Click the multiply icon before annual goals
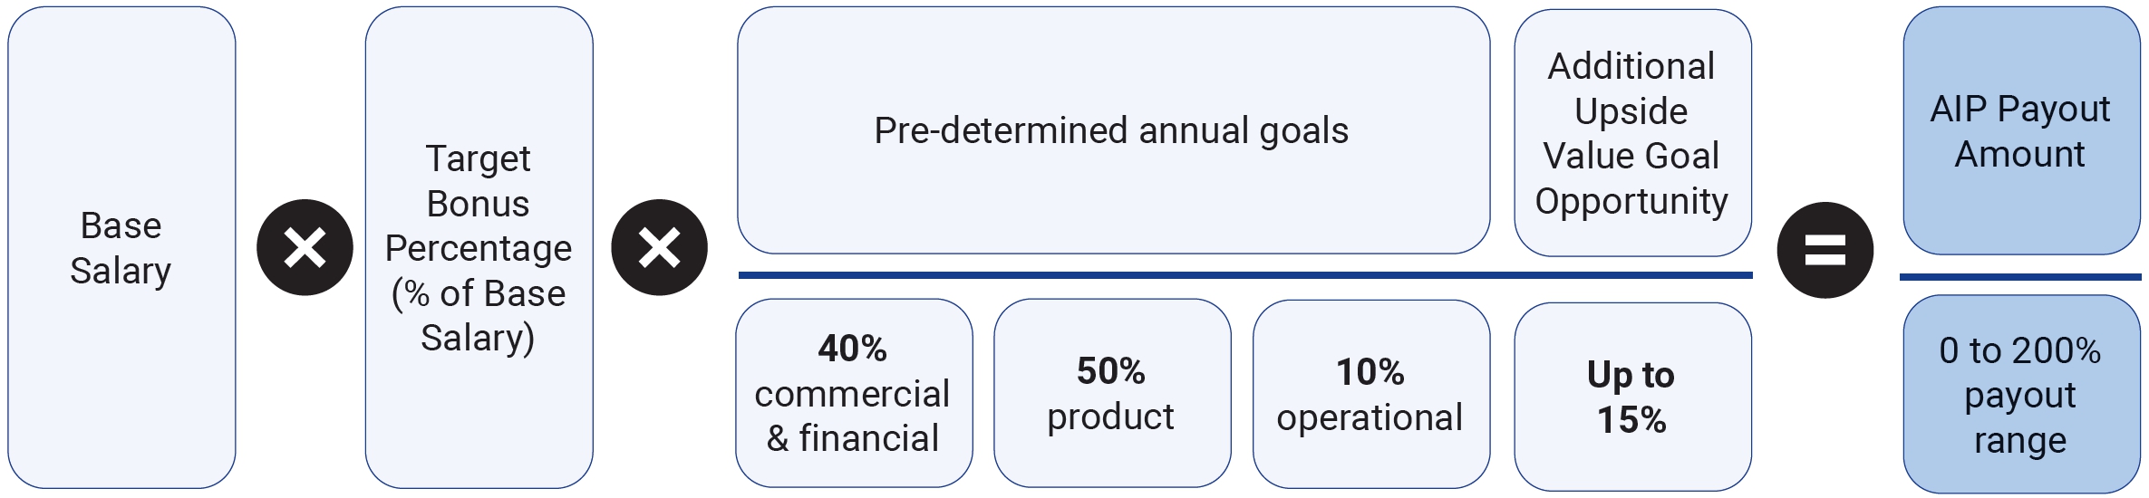2149x498 pixels. (x=659, y=247)
